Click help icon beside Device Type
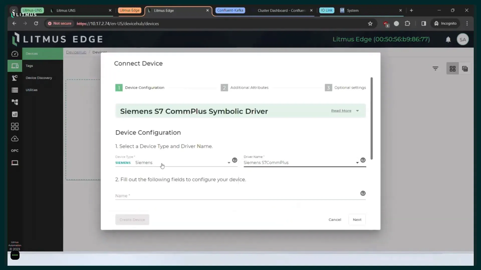The height and width of the screenshot is (270, 481). coord(234,160)
